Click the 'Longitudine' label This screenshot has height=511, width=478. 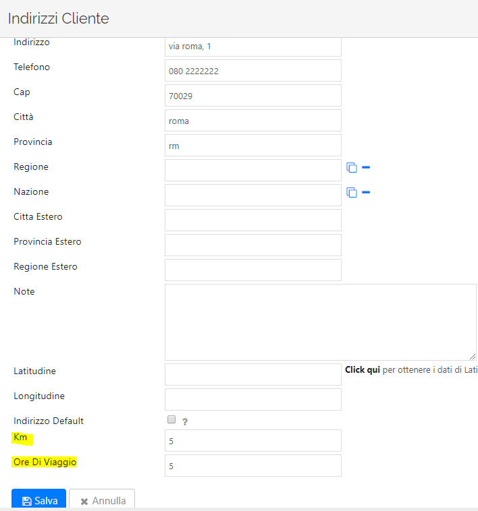(x=39, y=396)
